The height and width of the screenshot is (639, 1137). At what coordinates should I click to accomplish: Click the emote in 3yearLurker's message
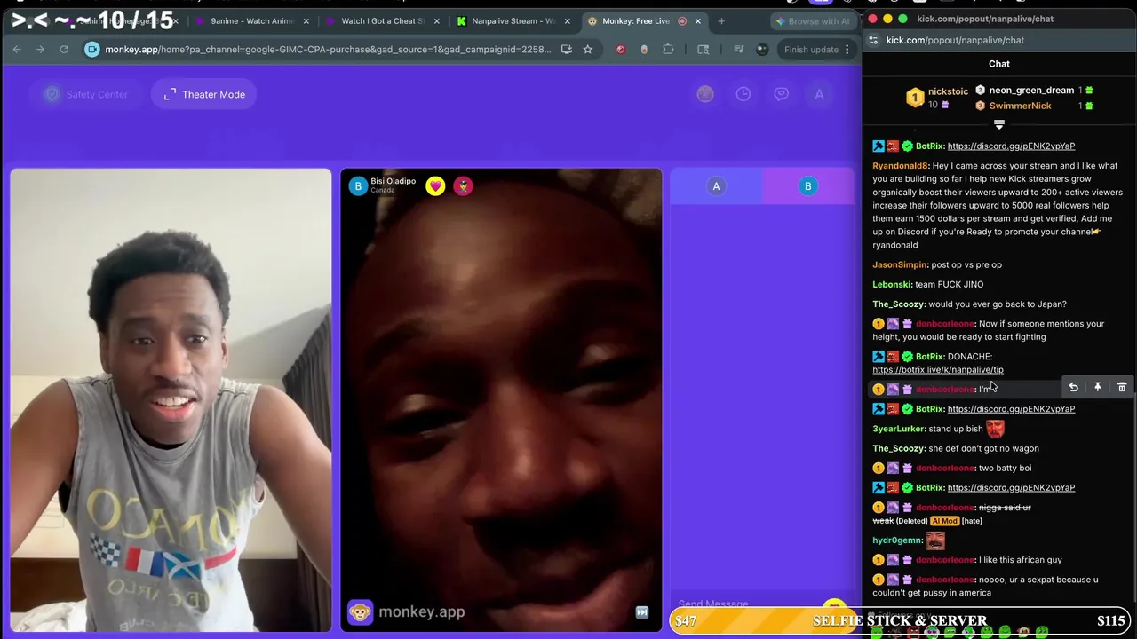pyautogui.click(x=995, y=429)
